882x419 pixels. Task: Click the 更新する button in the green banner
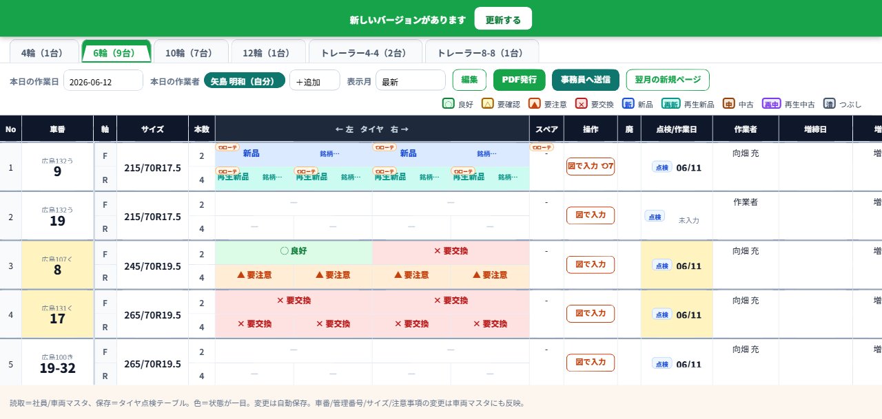(x=503, y=19)
